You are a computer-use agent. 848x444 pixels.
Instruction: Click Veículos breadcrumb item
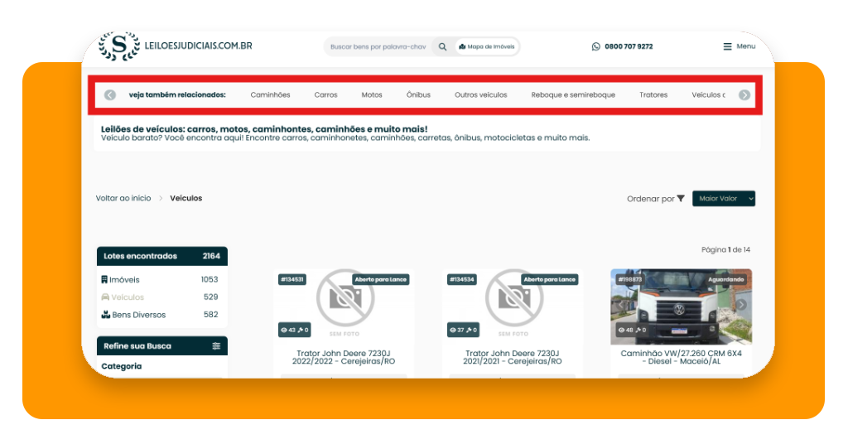(186, 198)
